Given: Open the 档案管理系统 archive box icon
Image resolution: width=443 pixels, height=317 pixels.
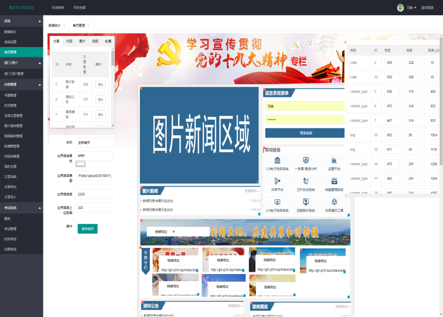Looking at the screenshot, I should coord(334,181).
